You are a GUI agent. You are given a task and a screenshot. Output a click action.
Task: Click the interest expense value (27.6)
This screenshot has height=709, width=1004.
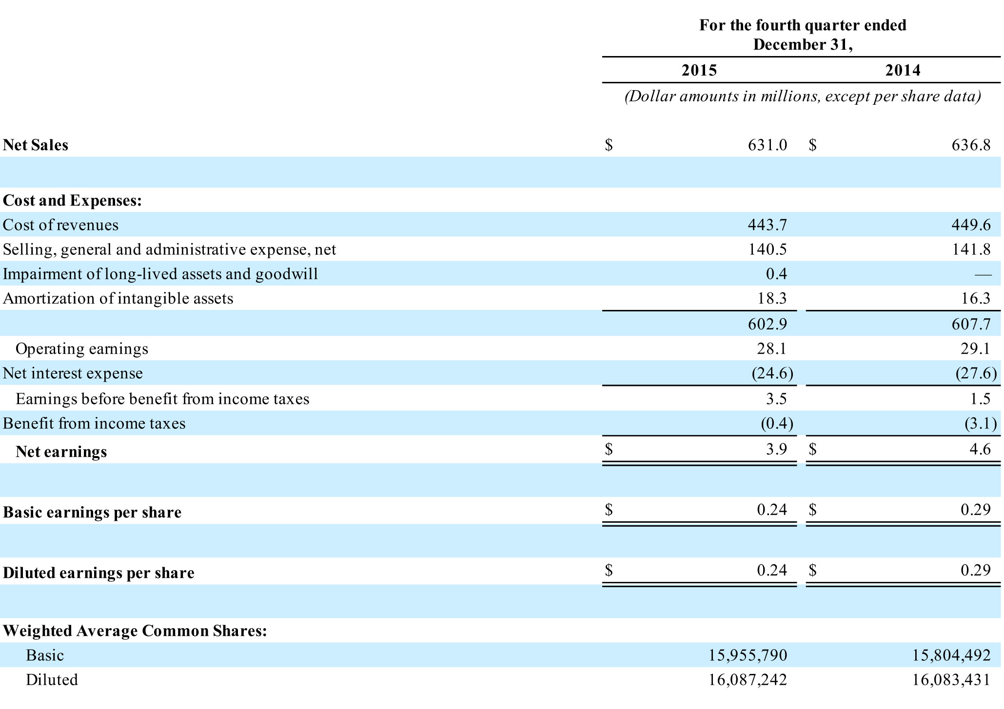(x=976, y=373)
